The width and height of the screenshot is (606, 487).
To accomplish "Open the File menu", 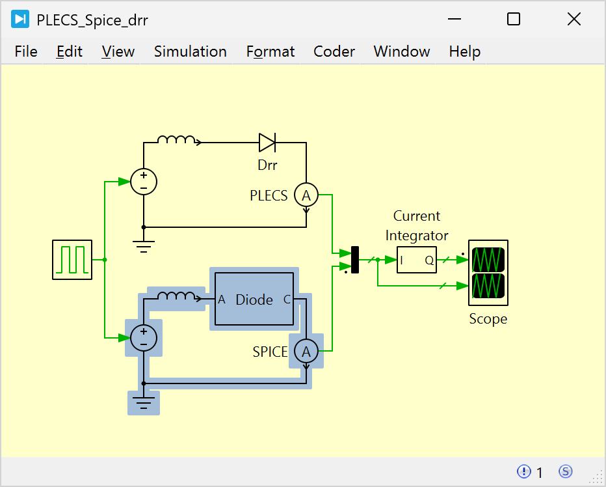I will pyautogui.click(x=26, y=51).
